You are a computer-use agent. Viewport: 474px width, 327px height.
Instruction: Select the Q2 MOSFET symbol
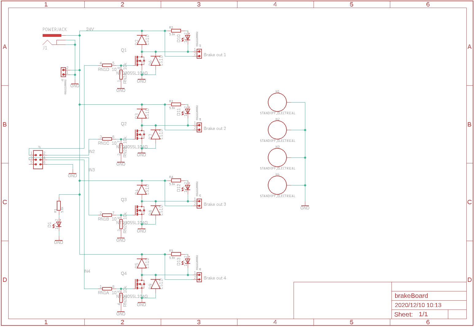(x=140, y=134)
